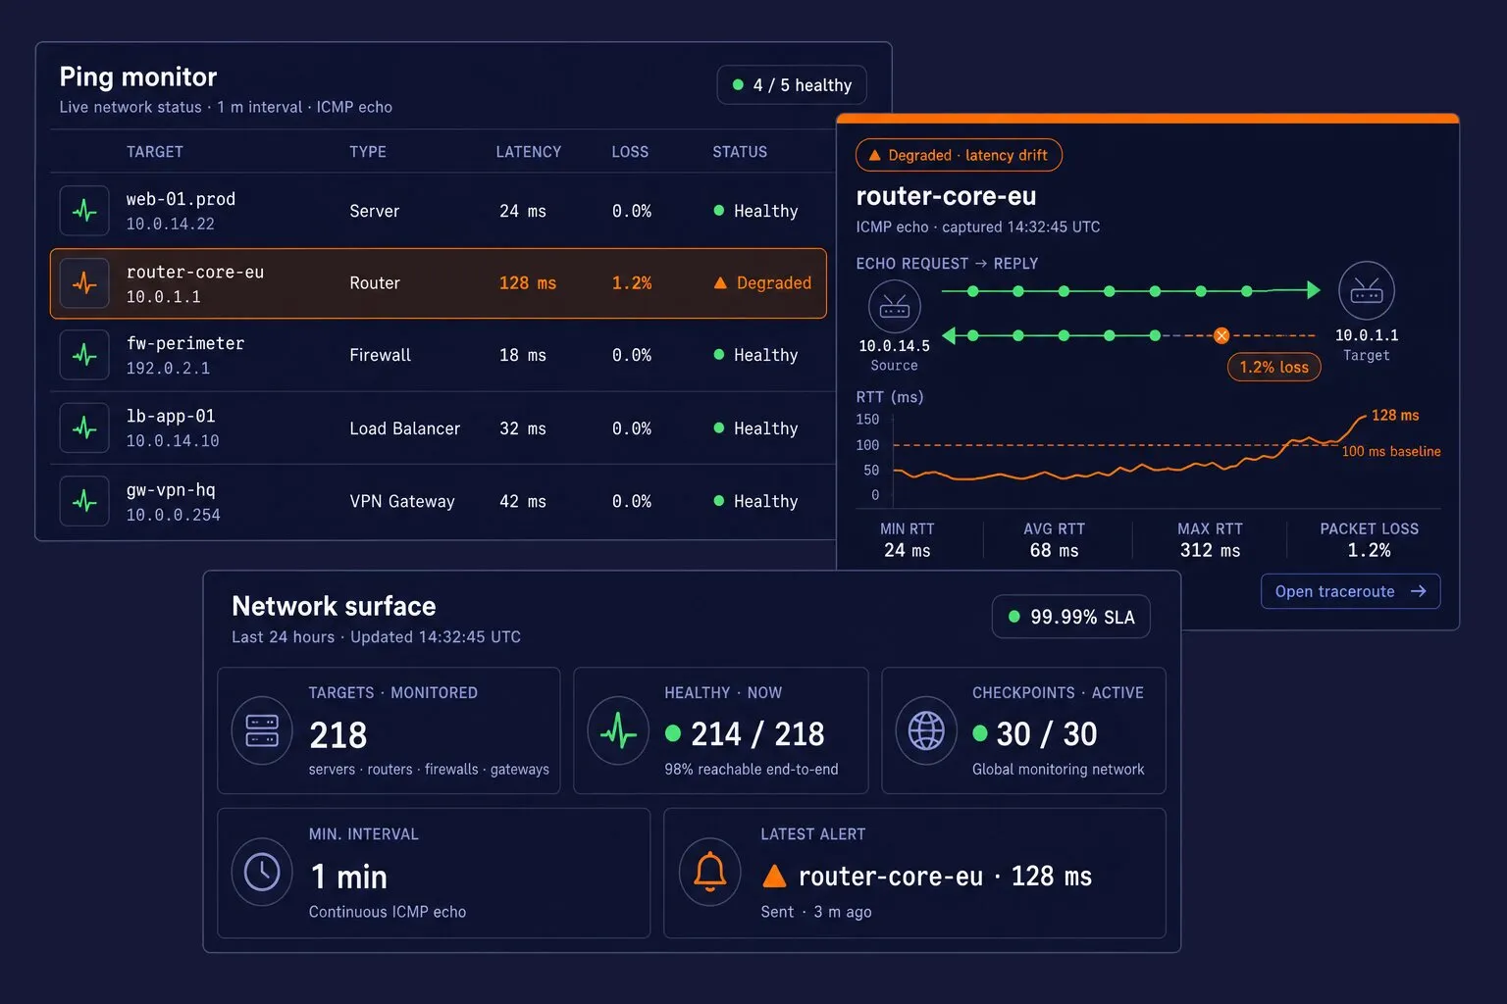The image size is (1507, 1004).
Task: Sort by the TARGET column header
Action: [155, 152]
